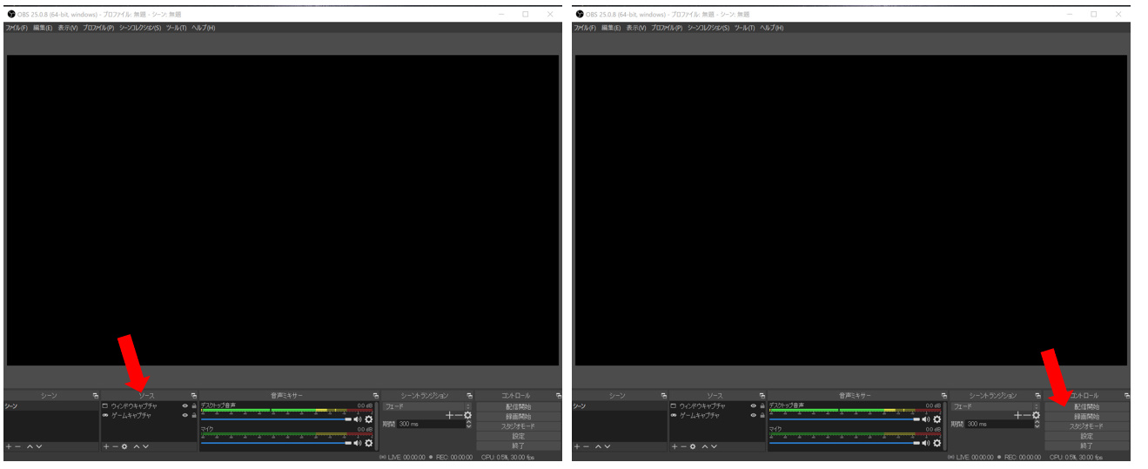Mute desktop audio speaker icon in left window
The image size is (1148, 469).
point(357,419)
